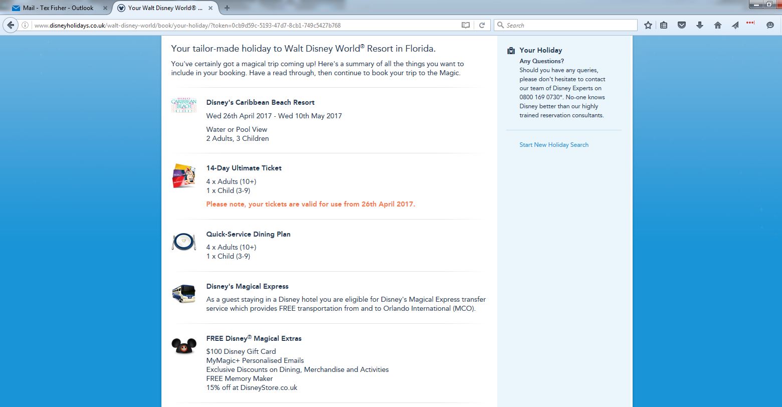Click Exclusive Discounts on Dining line

tap(297, 369)
